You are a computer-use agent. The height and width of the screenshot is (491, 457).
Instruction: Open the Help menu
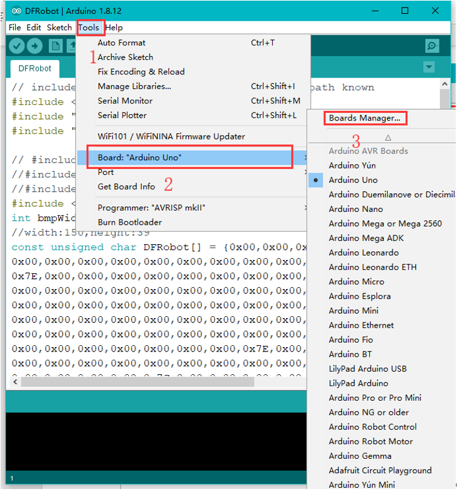point(114,28)
